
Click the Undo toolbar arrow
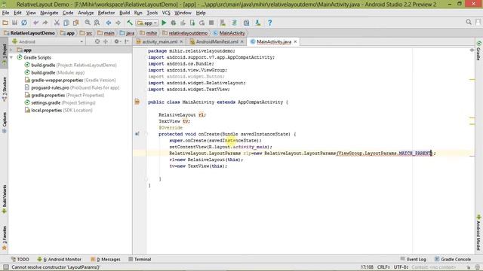pyautogui.click(x=35, y=23)
